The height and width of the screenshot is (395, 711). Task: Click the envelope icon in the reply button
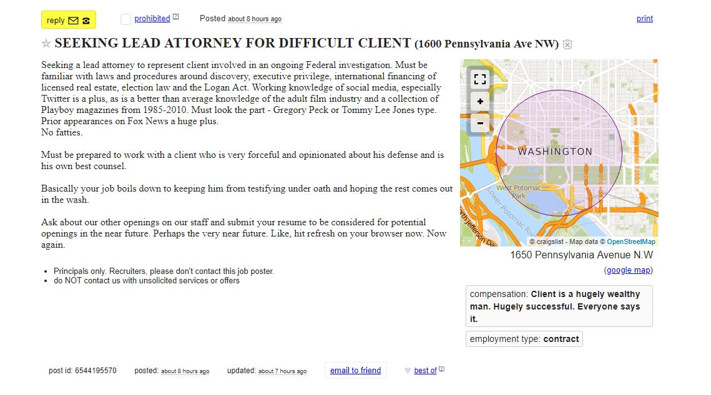[73, 21]
